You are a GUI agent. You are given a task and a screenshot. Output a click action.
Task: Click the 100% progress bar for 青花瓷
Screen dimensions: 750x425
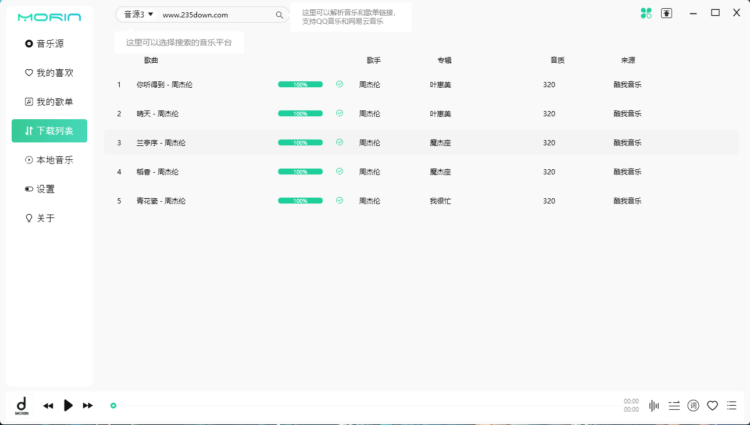pos(300,201)
